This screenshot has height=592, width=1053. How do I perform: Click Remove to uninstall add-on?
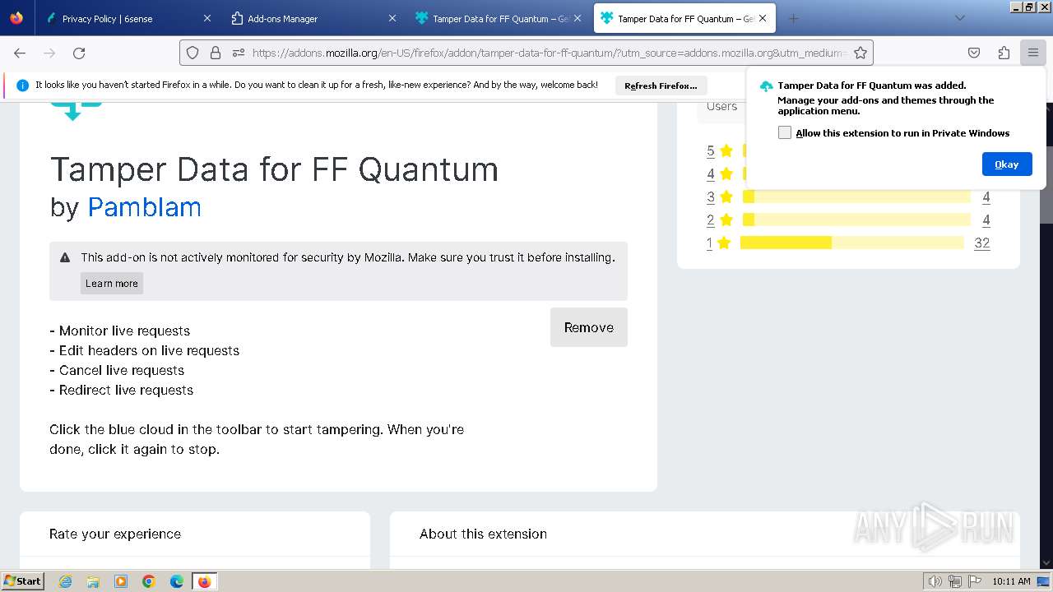(589, 327)
